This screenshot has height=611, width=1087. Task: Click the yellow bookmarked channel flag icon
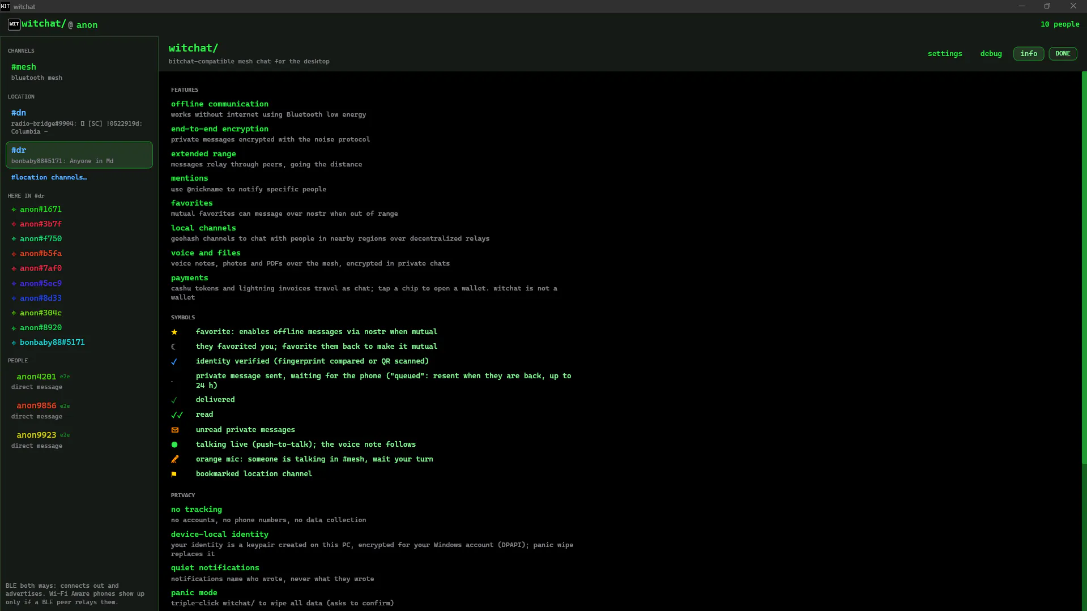tap(174, 475)
